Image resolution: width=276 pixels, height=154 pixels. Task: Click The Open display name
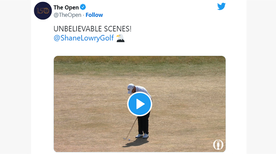(66, 7)
